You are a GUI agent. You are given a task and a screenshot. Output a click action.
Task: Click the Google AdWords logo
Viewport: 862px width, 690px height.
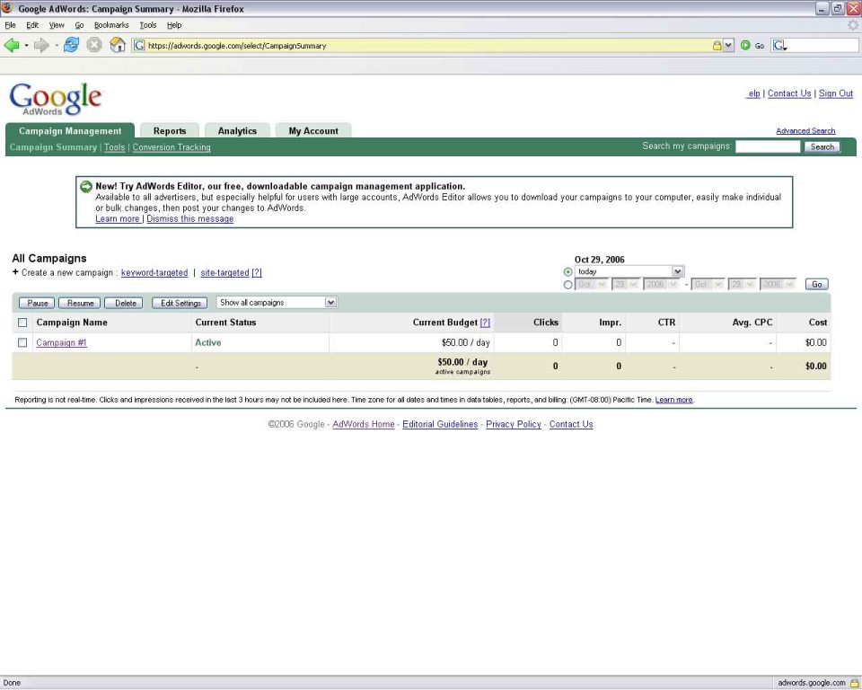click(x=55, y=99)
